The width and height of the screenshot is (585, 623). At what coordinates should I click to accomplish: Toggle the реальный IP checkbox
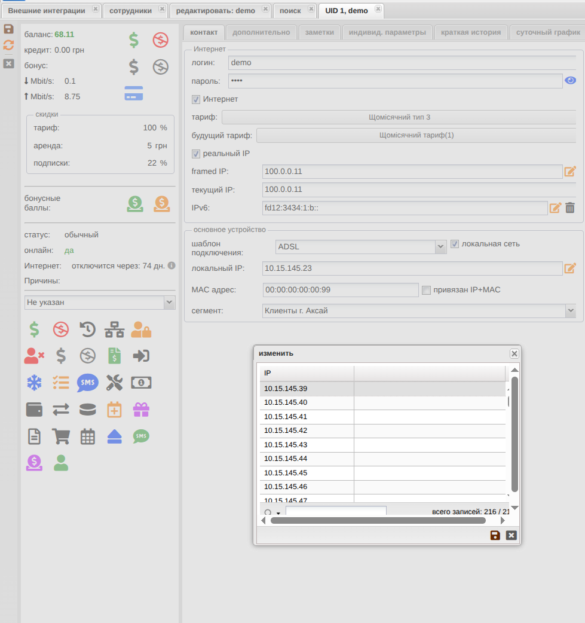(196, 154)
